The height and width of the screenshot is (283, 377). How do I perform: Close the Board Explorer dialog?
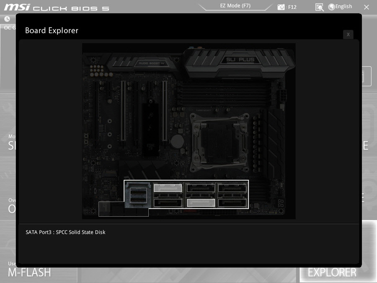point(348,34)
